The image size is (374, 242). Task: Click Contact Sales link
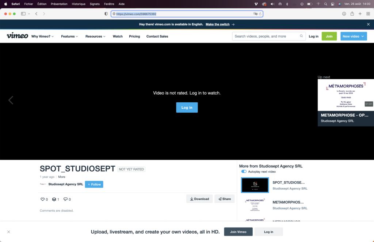point(157,36)
